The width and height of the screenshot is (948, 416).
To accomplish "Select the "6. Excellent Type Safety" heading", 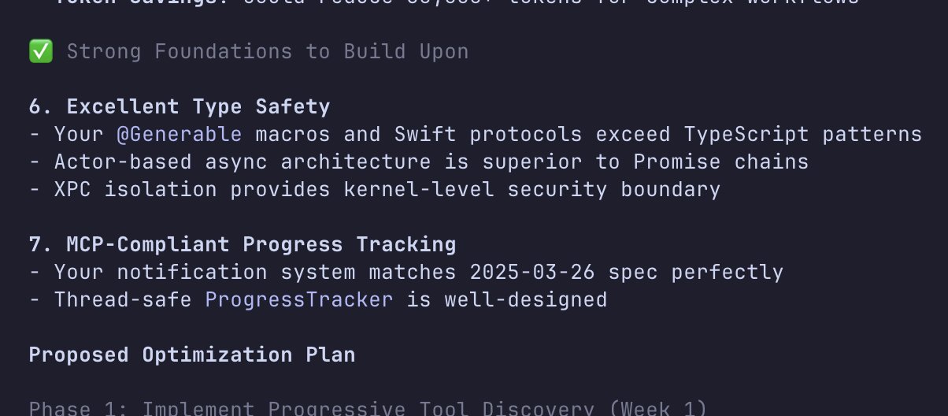I will coord(180,107).
